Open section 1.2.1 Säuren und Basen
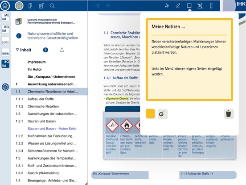Image resolution: width=246 pixels, height=185 pixels. coord(49,121)
